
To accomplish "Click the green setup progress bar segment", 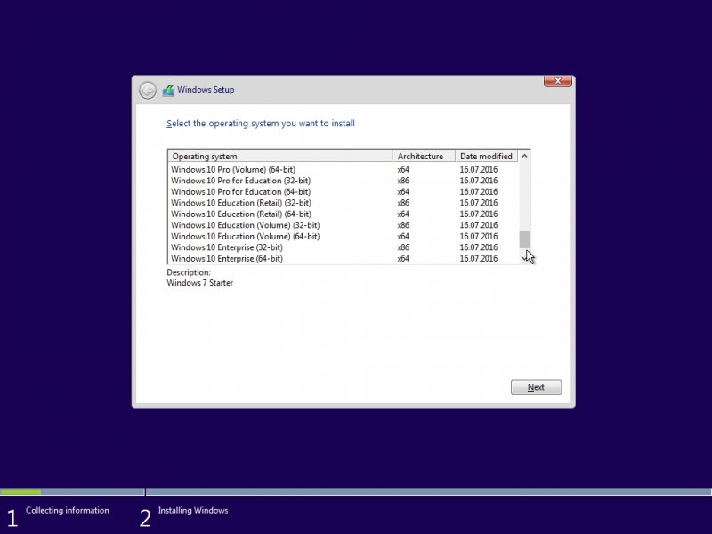I will coord(20,492).
